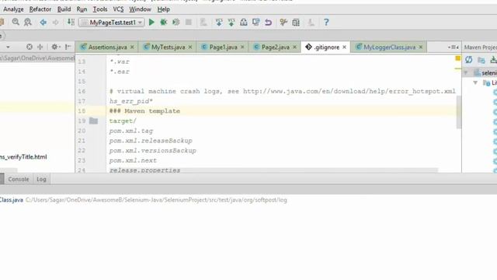Click the yellow inspection indicator square
Screen dimensions: 497x280
(x=457, y=58)
